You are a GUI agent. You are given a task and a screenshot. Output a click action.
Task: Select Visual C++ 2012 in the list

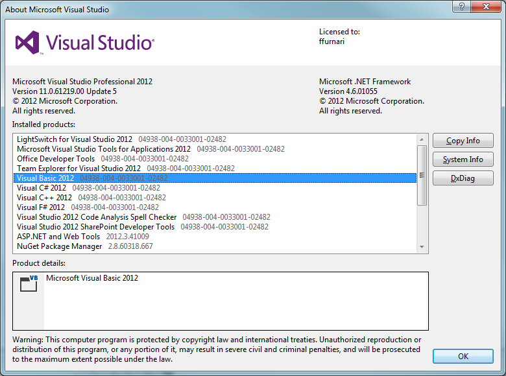point(215,197)
